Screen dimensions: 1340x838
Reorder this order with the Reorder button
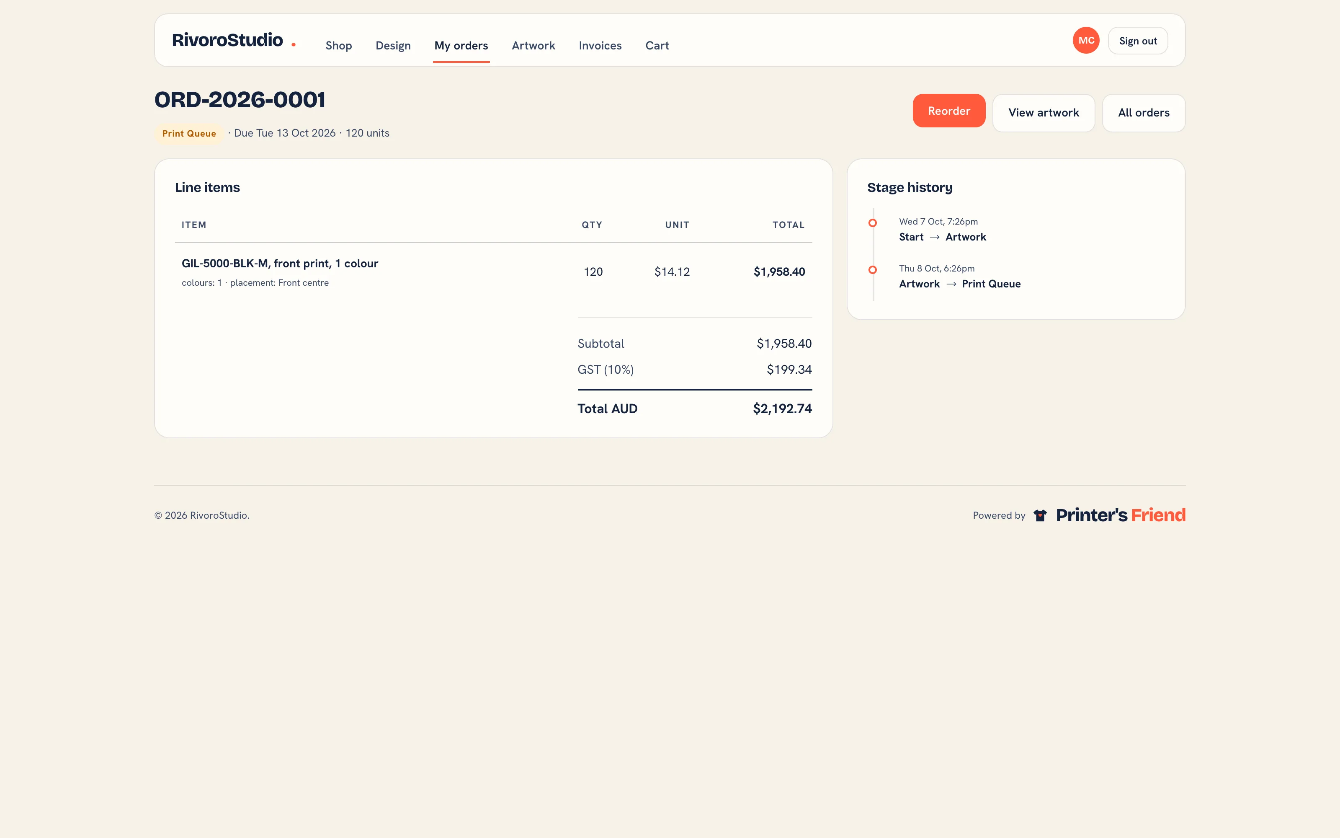tap(949, 111)
